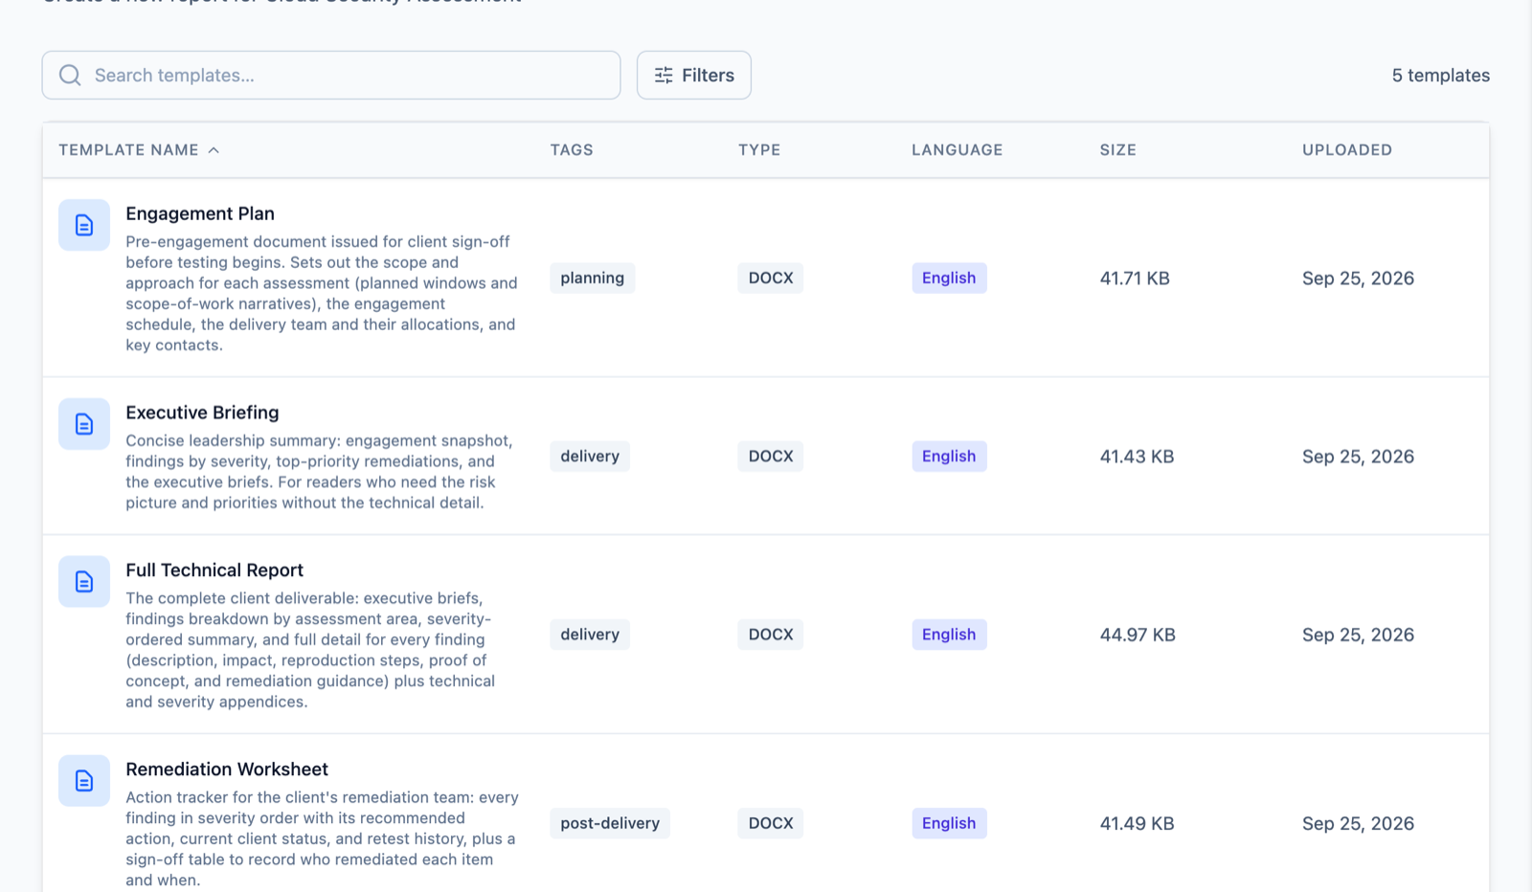Click Sep 25, 2026 in Full Technical Report row
This screenshot has height=892, width=1532.
click(x=1358, y=634)
